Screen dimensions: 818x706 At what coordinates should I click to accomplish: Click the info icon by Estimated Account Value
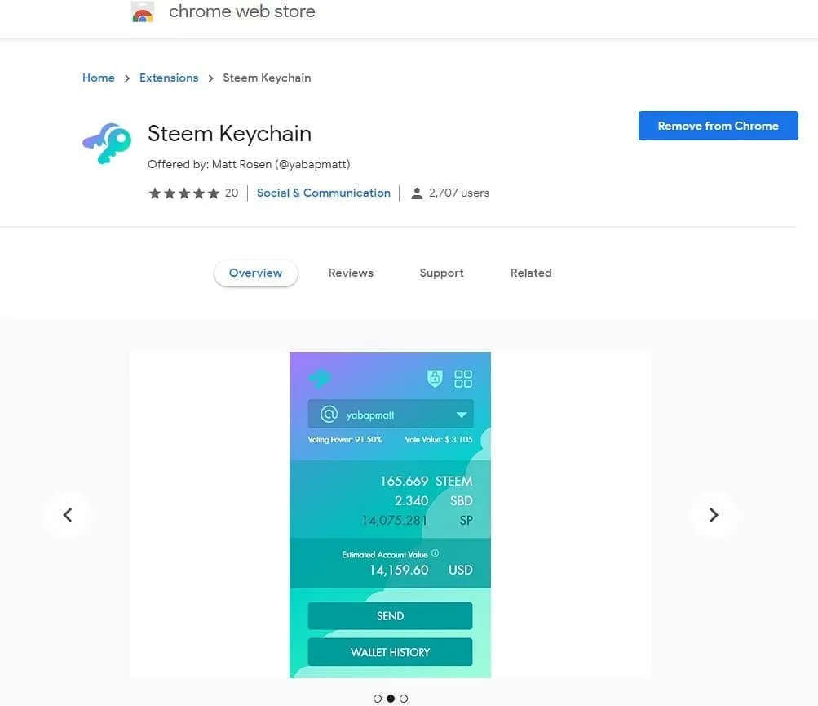pos(435,553)
